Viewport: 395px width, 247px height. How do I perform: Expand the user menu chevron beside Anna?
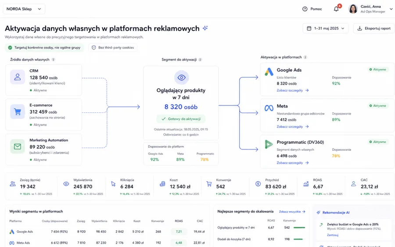tap(391, 9)
